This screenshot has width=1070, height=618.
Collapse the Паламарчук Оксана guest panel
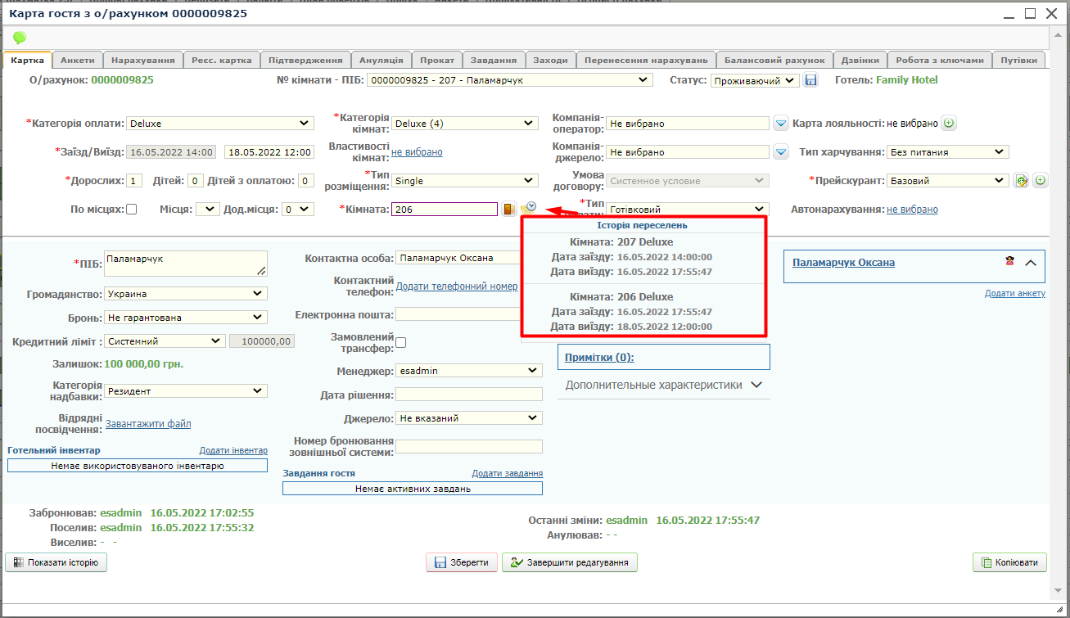pos(1031,263)
